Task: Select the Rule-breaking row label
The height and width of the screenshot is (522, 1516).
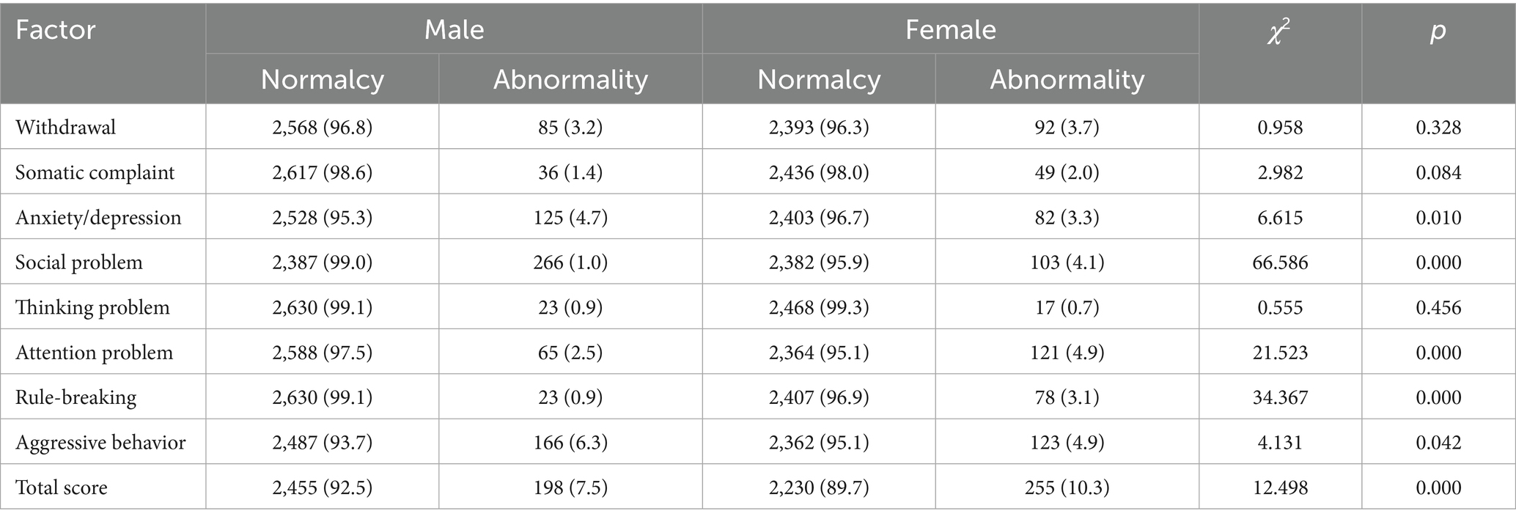Action: pyautogui.click(x=76, y=397)
